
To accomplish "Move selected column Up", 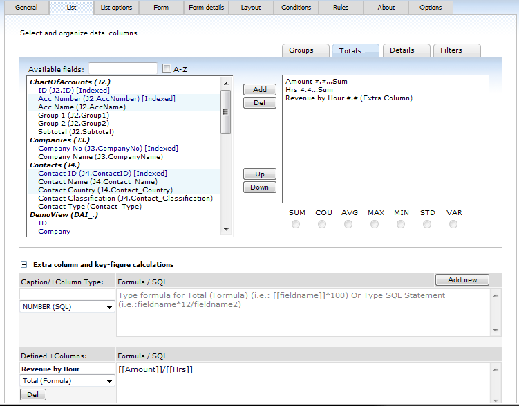I will point(260,174).
